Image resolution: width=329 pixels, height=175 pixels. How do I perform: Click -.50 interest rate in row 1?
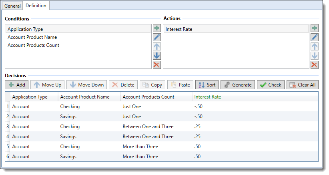coord(198,107)
